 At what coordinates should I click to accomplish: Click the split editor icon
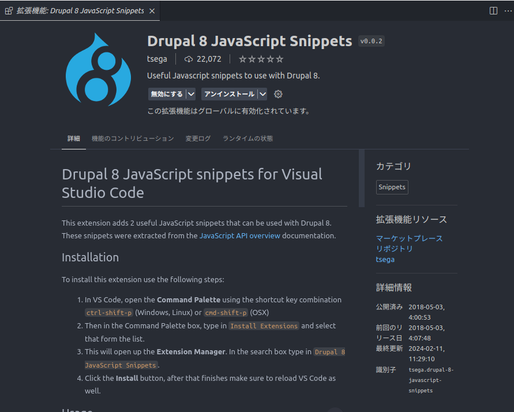pos(493,11)
